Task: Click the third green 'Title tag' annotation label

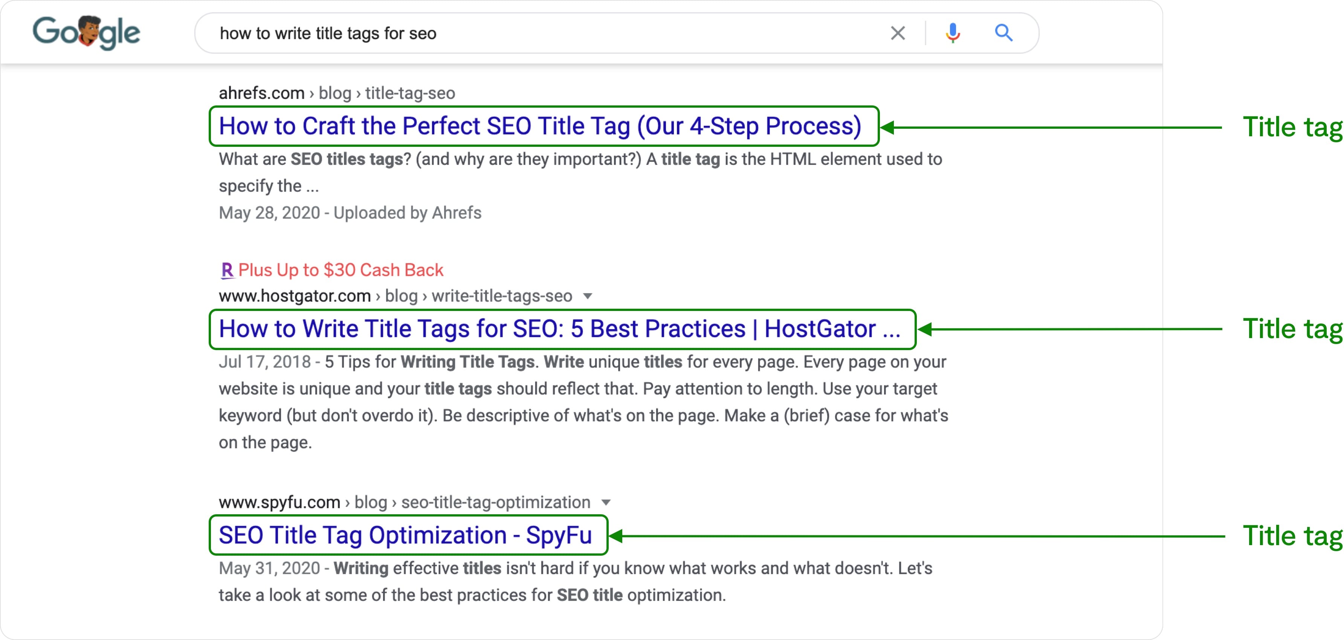Action: pos(1292,536)
